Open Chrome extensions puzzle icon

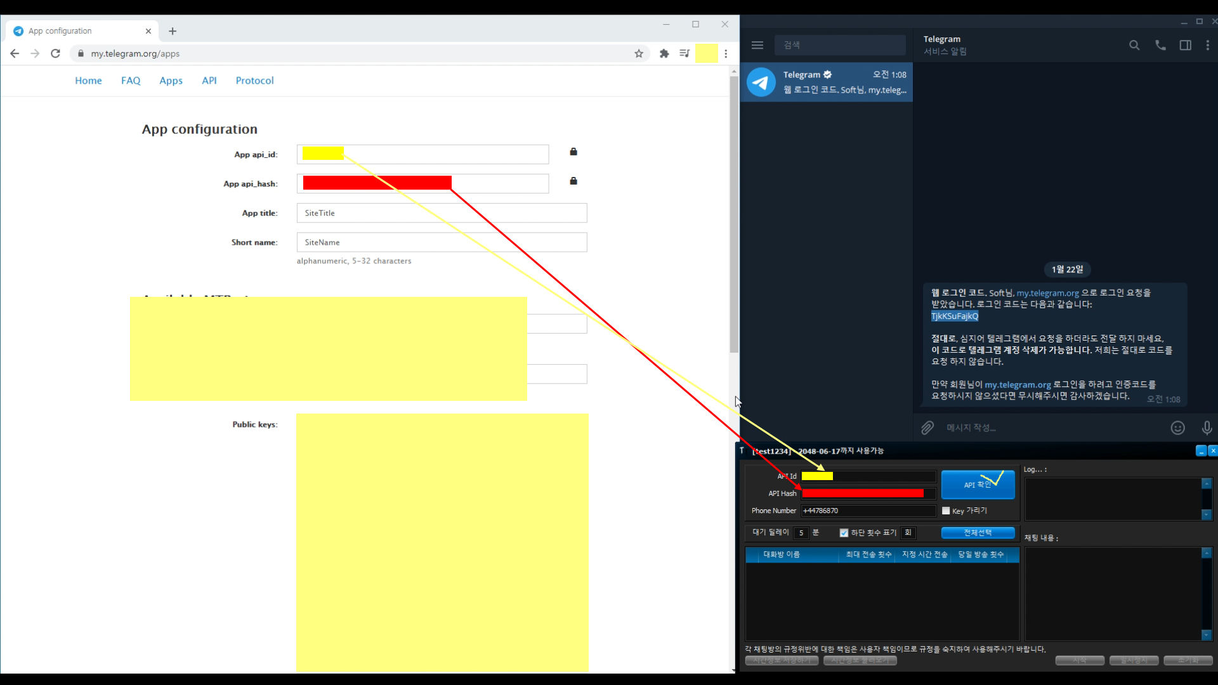[x=664, y=54]
